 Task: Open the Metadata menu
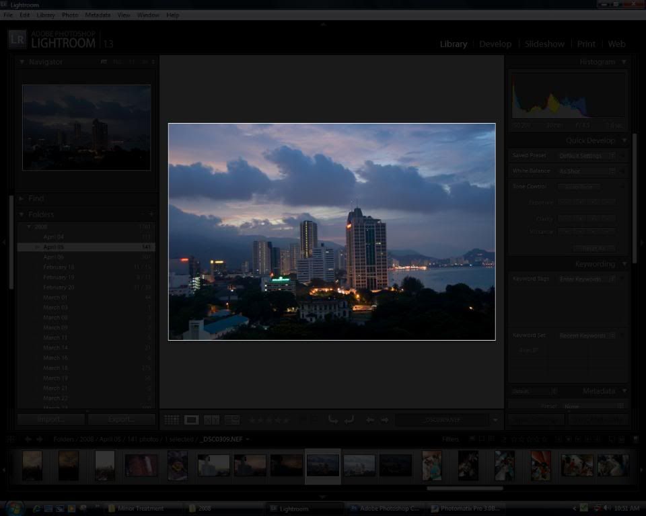point(98,15)
